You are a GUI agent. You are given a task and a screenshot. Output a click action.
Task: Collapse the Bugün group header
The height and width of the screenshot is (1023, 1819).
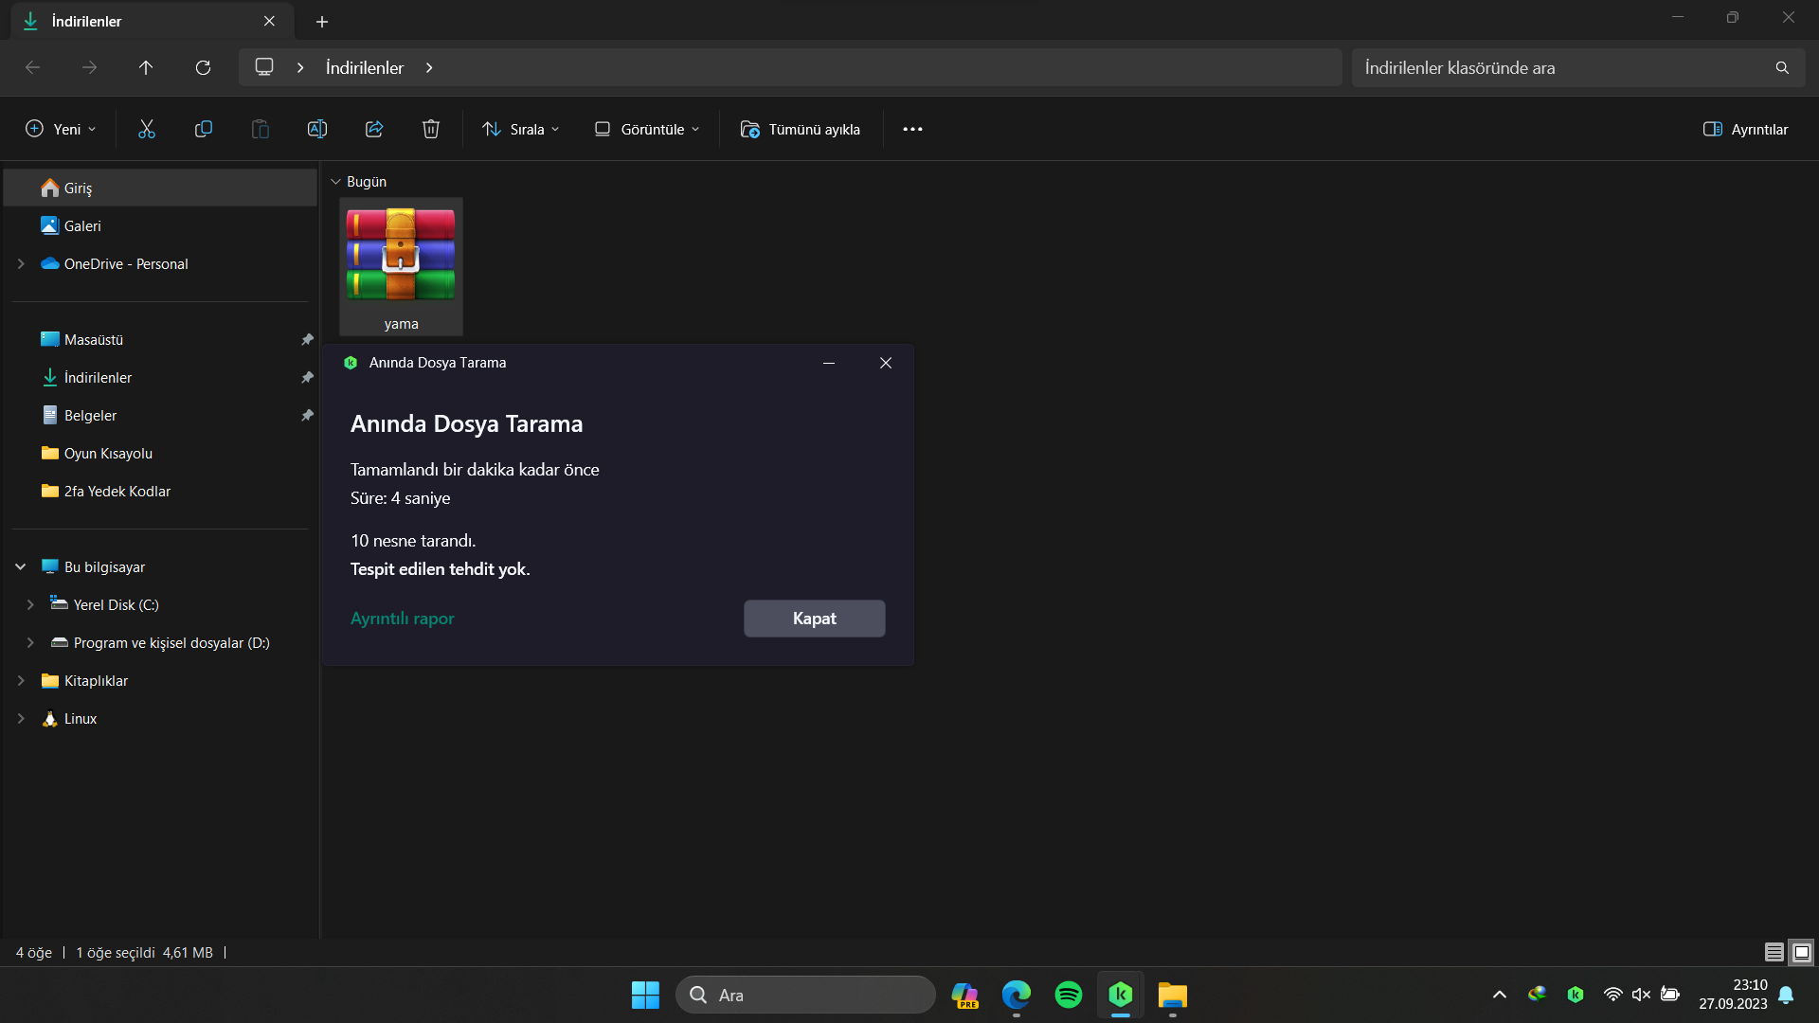point(335,182)
